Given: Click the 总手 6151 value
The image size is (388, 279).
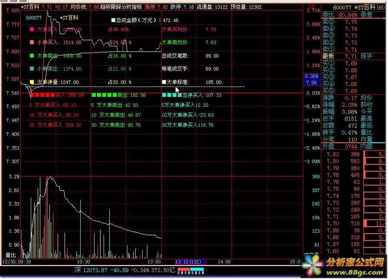Looking at the screenshot, I should [351, 119].
